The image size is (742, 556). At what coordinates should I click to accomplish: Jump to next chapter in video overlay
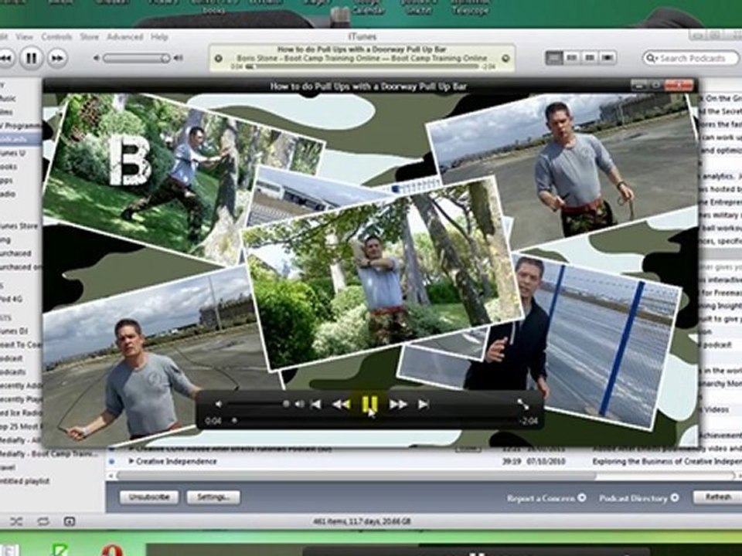pyautogui.click(x=423, y=404)
